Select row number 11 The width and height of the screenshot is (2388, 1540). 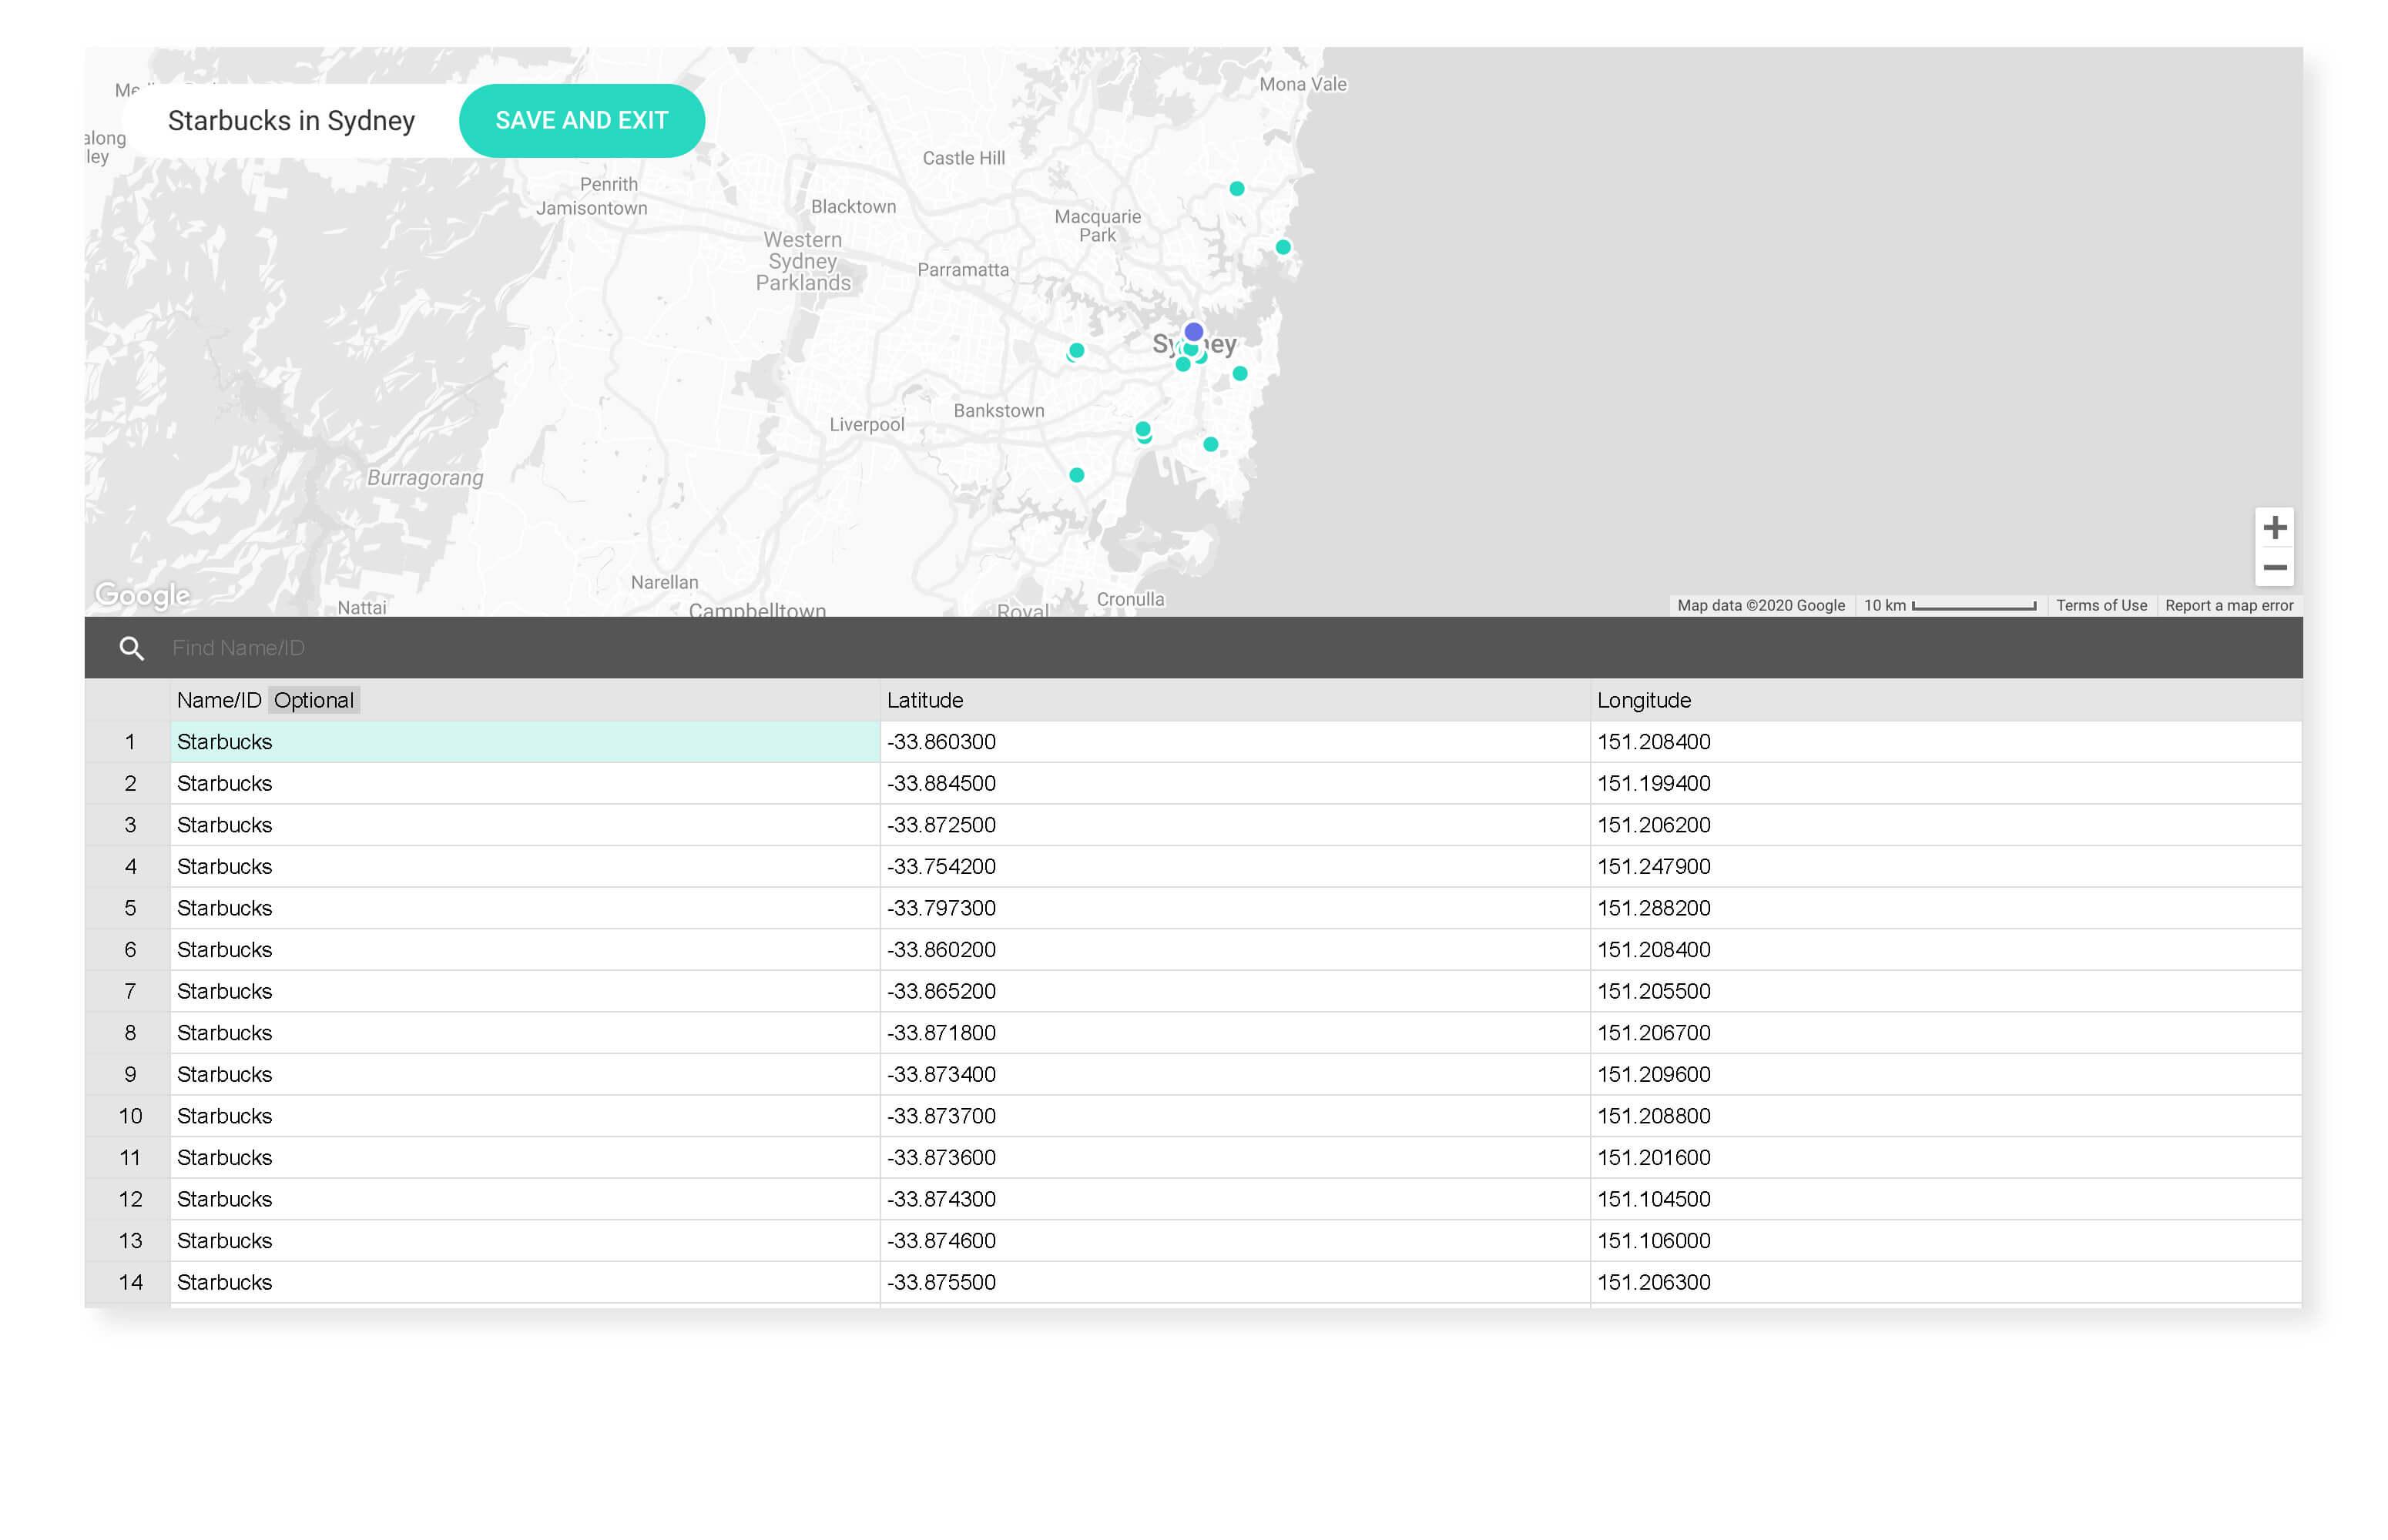(129, 1157)
